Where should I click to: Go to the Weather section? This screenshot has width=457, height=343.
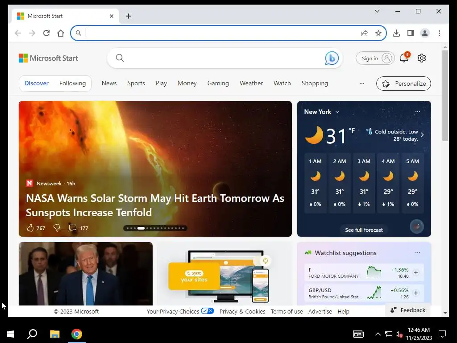click(x=251, y=84)
